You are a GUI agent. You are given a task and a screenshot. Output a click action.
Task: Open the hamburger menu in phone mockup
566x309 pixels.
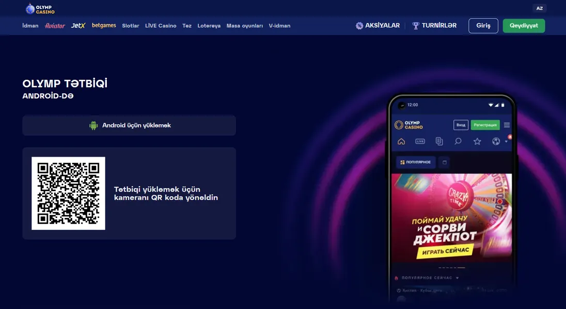tap(507, 125)
